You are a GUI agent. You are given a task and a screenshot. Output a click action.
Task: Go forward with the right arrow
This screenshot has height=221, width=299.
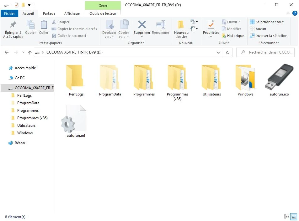point(16,52)
